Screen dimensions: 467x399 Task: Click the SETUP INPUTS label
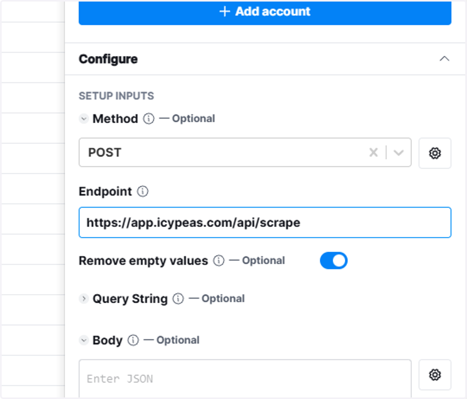click(x=116, y=96)
